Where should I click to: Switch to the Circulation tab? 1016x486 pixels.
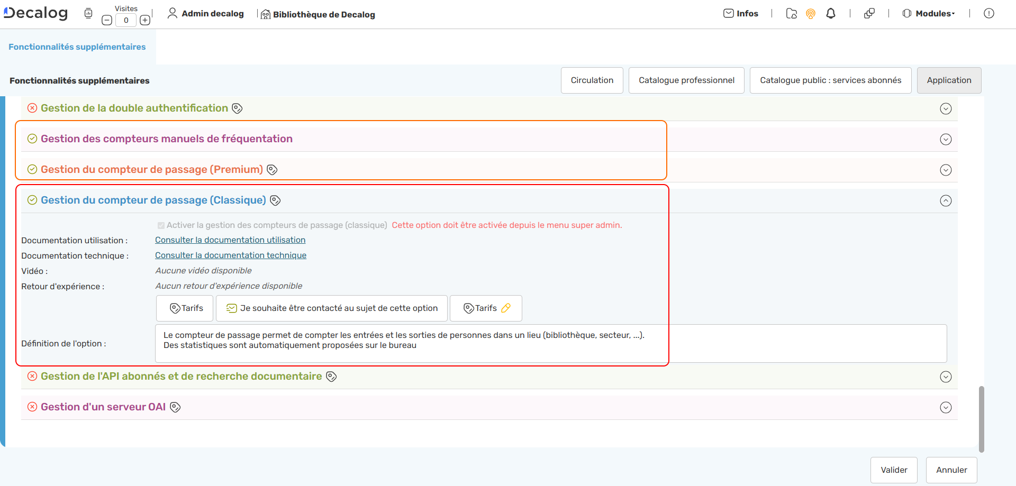coord(592,80)
